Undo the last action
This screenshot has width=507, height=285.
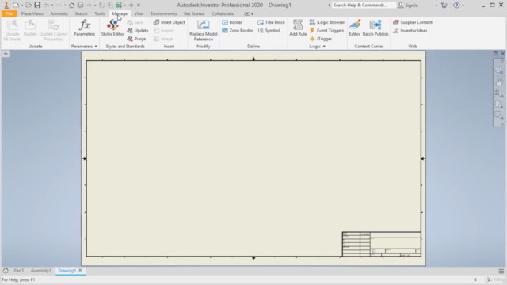(x=46, y=6)
